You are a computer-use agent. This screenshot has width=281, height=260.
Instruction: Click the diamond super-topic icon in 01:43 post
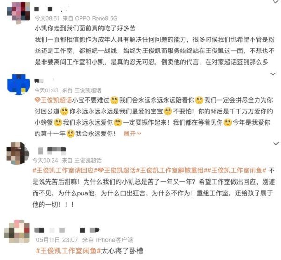coord(37,100)
